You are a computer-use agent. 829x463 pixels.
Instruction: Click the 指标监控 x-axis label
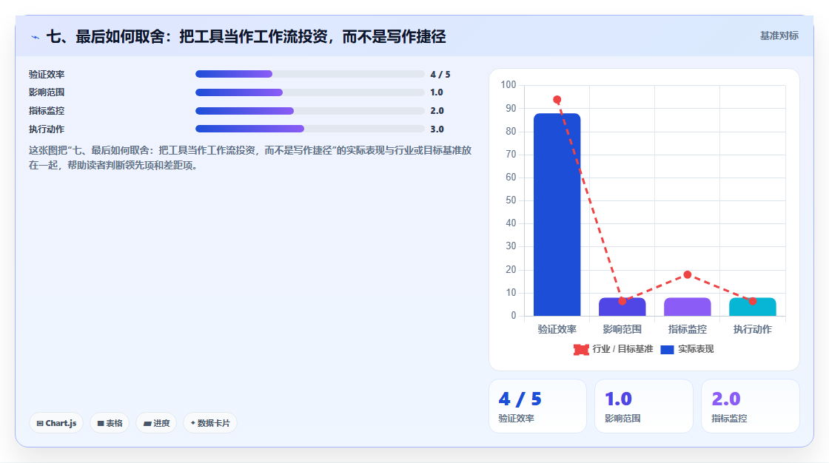tap(688, 329)
